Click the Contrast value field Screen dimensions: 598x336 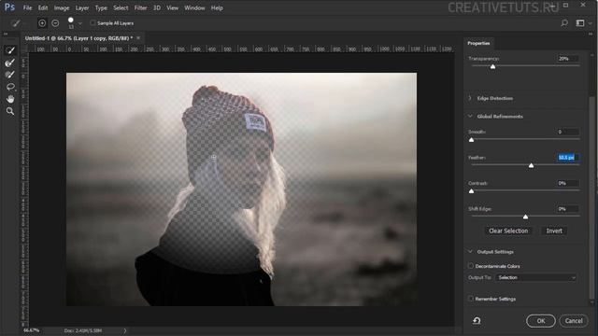coord(567,183)
